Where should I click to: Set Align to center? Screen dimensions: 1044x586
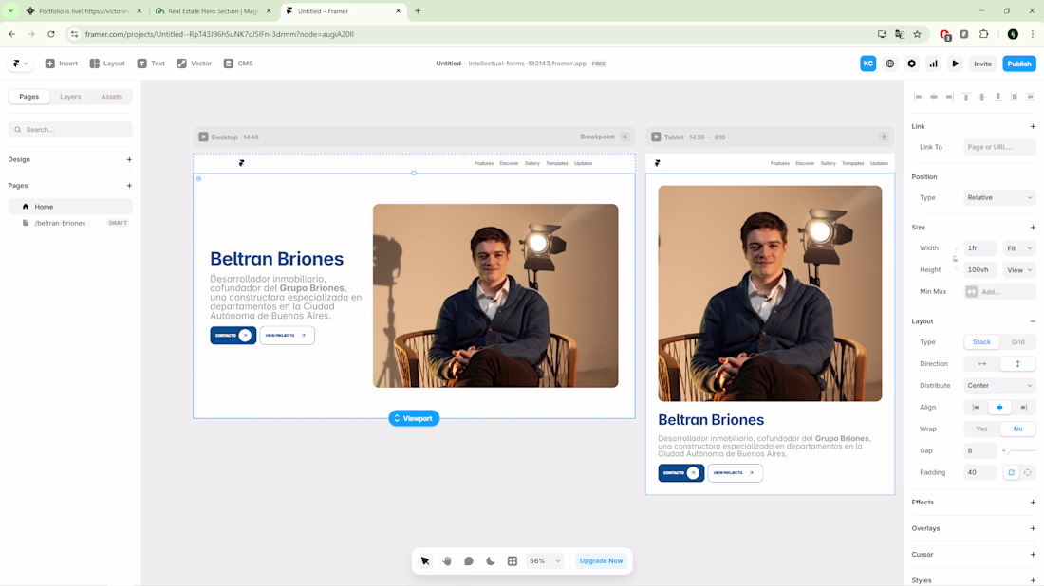point(999,407)
